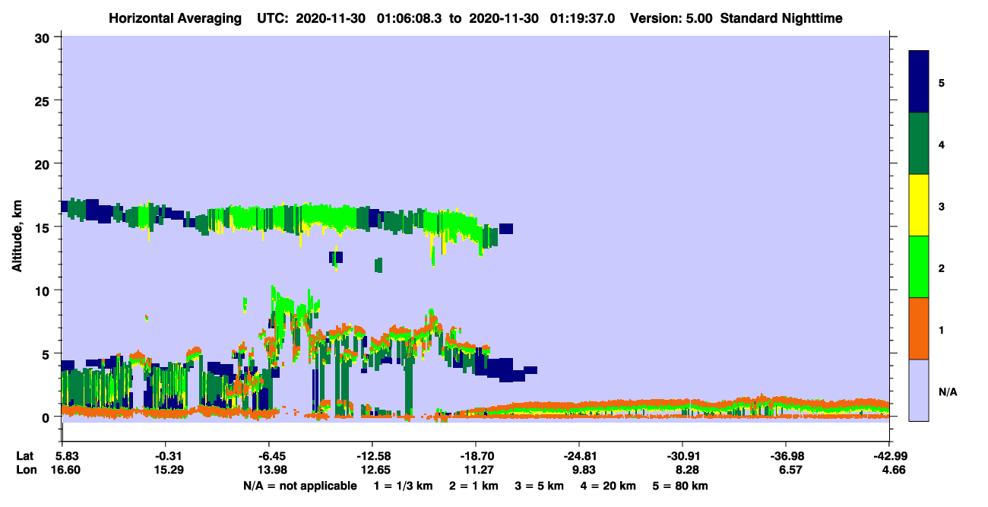
Task: Click the '2 = 1 km' legend entry
Action: click(473, 486)
